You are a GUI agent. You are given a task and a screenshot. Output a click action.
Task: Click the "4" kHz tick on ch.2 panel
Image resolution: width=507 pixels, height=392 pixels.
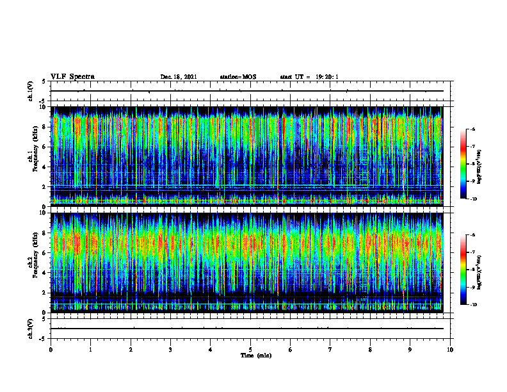point(45,273)
